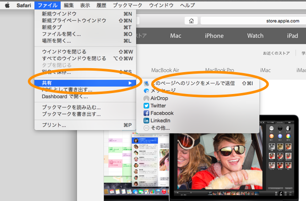Choose すべてのウインドウを閉じる
The image size is (306, 201).
85,58
